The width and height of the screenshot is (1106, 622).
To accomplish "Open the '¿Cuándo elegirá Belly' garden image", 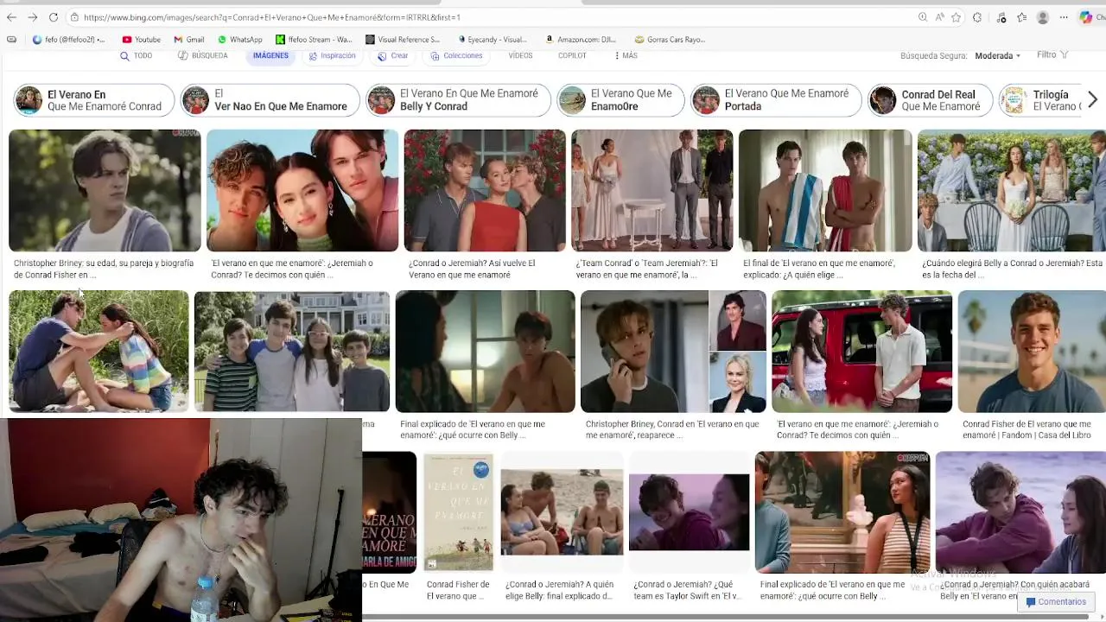I will tap(1012, 190).
